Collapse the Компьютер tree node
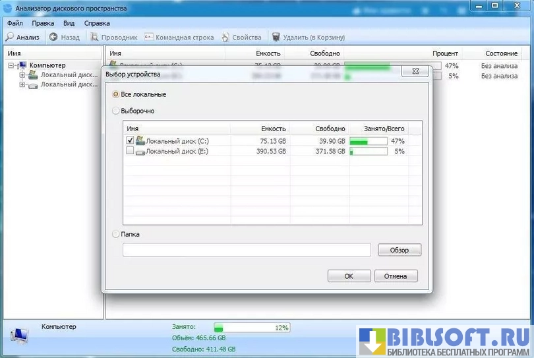534x358 pixels. tap(12, 65)
